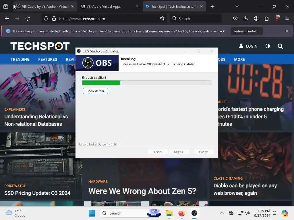Click Cancel in OBS Setup

click(204, 152)
